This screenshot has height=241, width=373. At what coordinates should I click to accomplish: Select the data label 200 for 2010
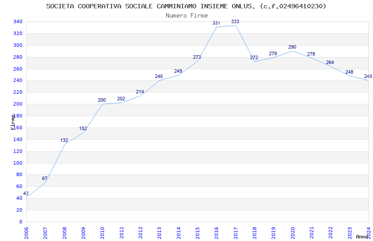click(x=102, y=100)
